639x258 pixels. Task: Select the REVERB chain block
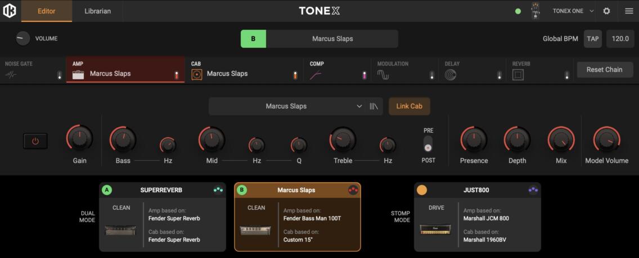540,70
